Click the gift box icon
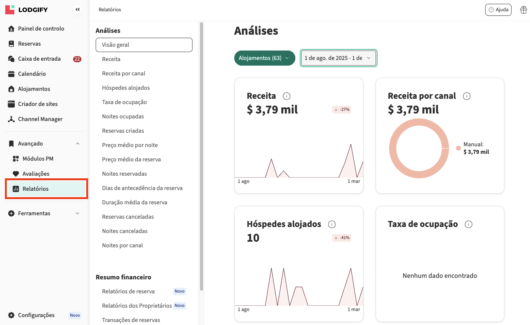 point(523,10)
